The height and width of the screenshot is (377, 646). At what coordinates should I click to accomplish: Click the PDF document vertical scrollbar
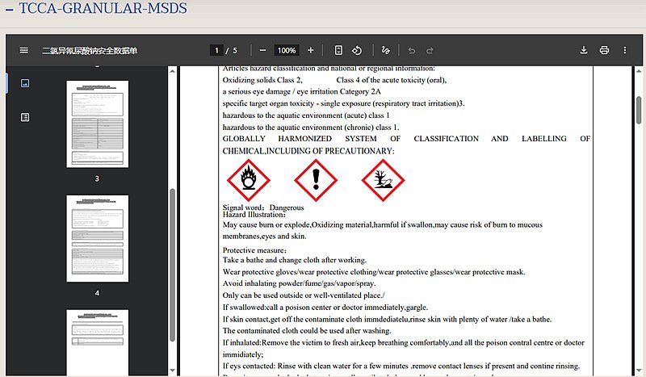(x=640, y=109)
